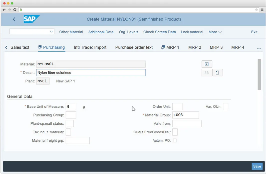Screen dimensions: 267x176
Task: Click the hamburger menu icon in browser toolbar
Action: point(262,10)
